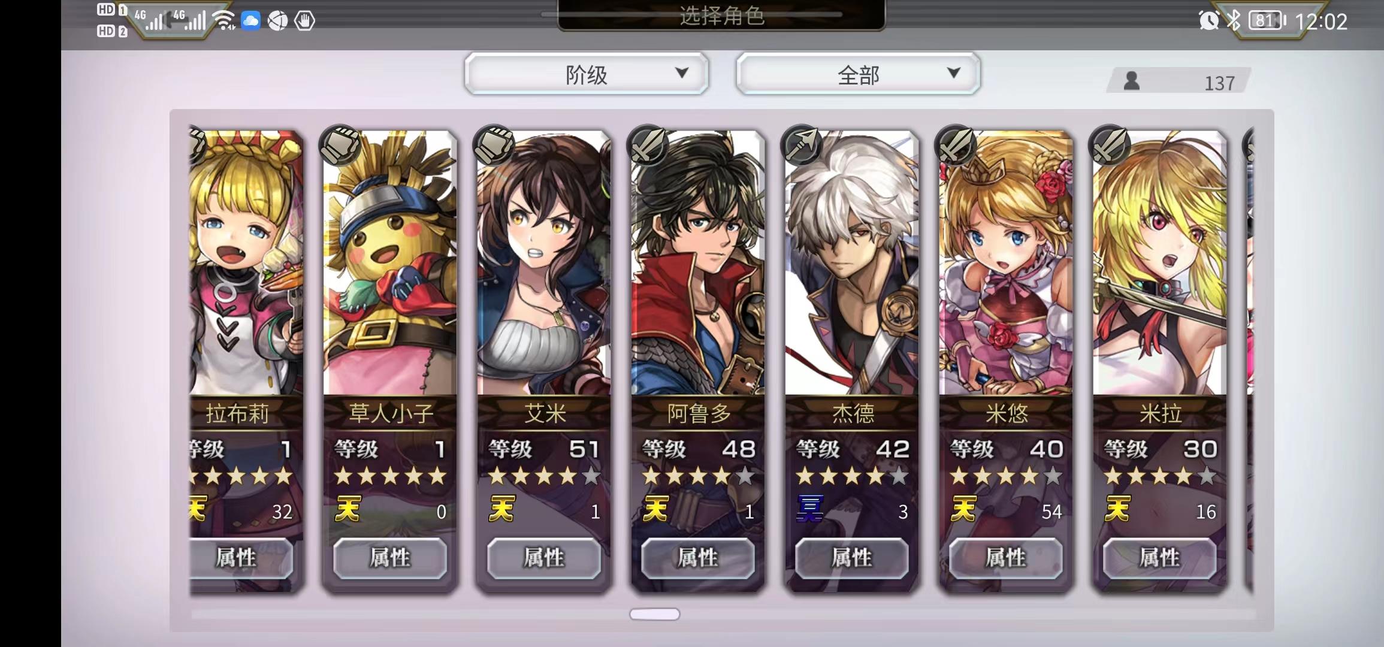Click the arrow on the 全部 dropdown
Viewport: 1384px width, 647px height.
[953, 73]
